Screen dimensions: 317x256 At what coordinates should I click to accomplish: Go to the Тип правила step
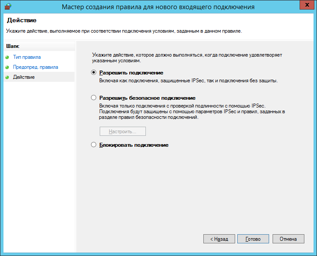[x=27, y=57]
